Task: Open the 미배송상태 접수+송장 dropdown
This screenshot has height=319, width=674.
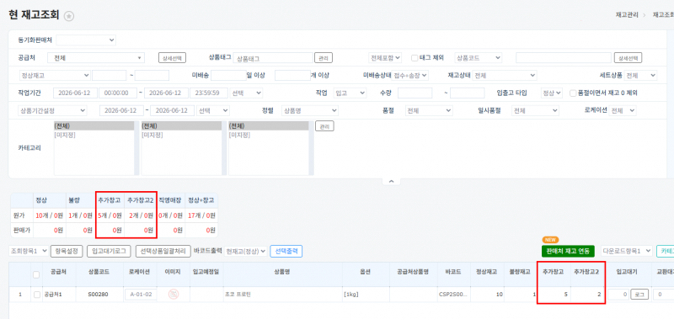Action: point(411,76)
